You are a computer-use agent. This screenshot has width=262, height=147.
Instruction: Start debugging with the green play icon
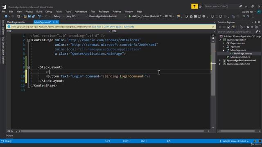(x=130, y=16)
